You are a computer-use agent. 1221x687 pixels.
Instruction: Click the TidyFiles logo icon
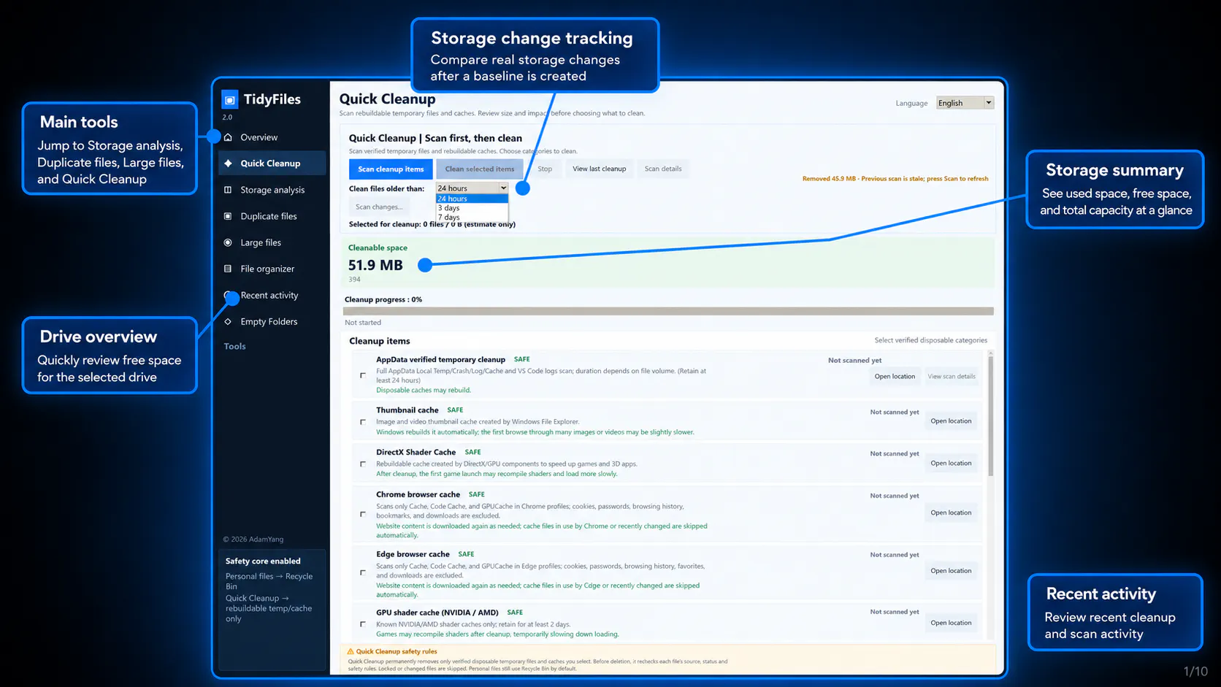229,99
